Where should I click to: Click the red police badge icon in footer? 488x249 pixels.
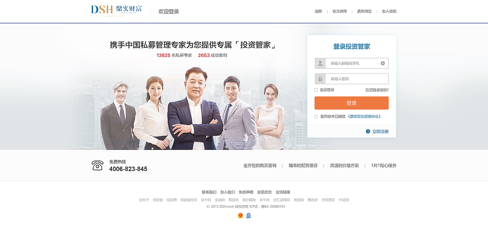coord(240,215)
